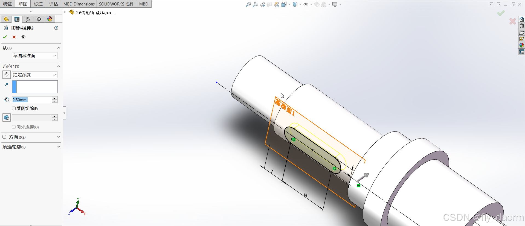Check the 向外拔模 checkbox

[x=14, y=127]
